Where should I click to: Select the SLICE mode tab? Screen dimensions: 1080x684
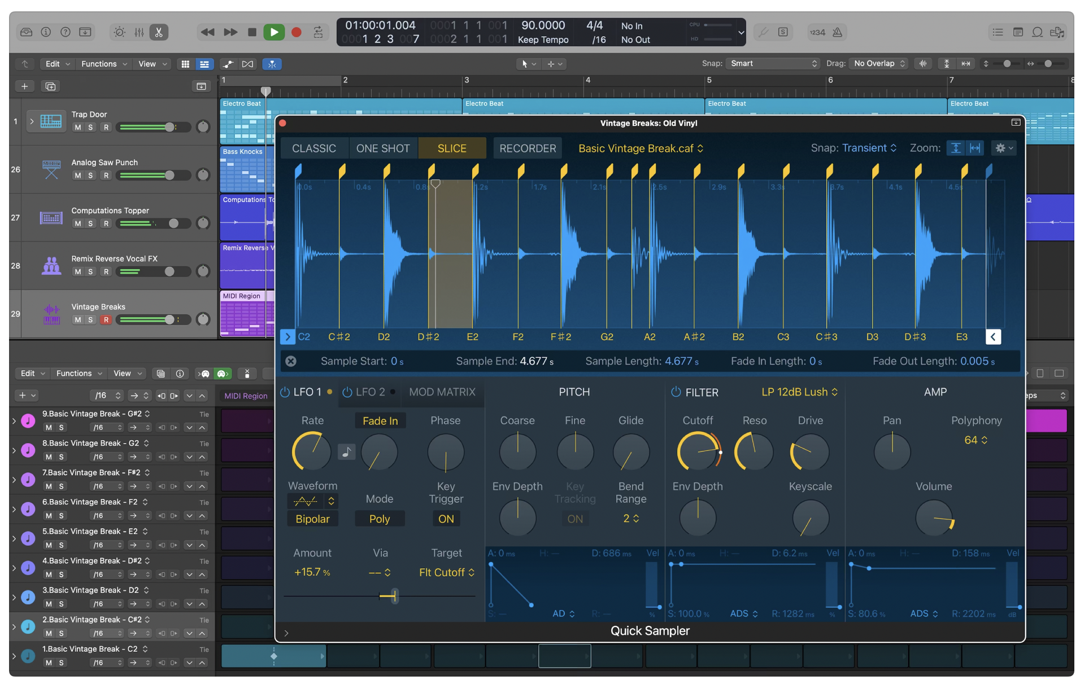[x=452, y=148]
